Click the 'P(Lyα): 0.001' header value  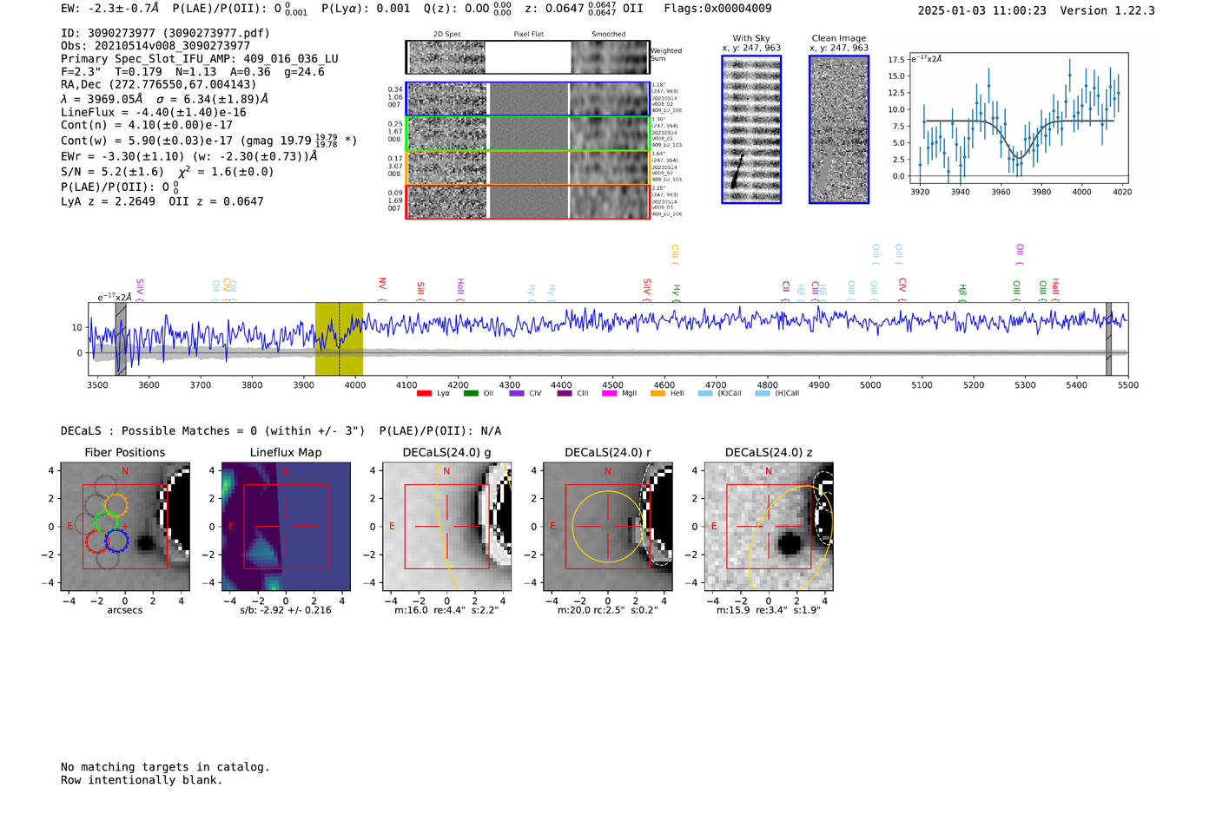pyautogui.click(x=366, y=9)
